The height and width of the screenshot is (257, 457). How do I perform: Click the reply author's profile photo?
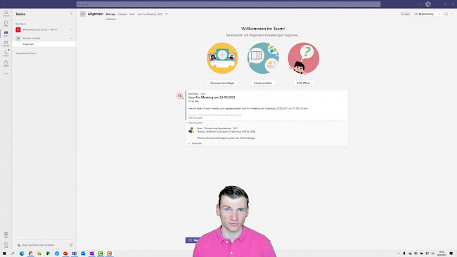click(x=191, y=130)
